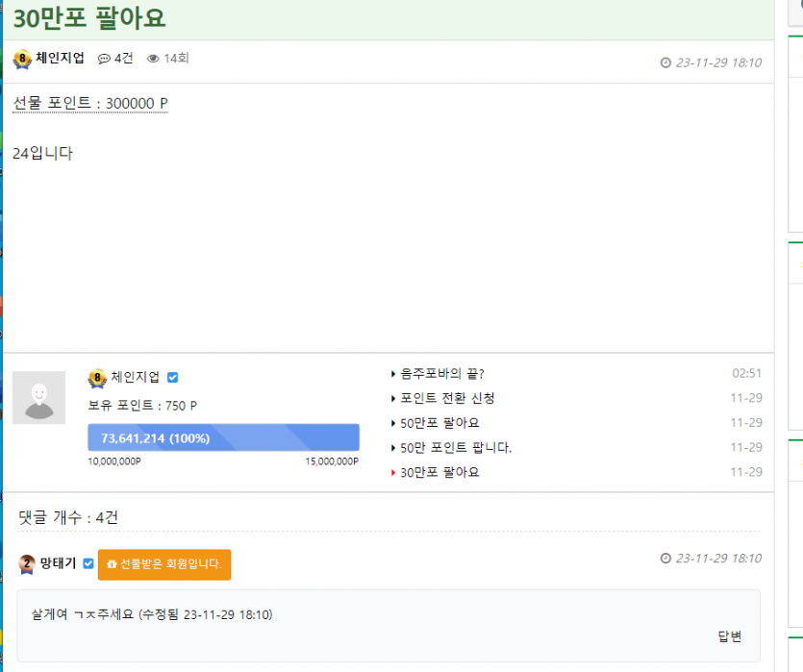Click the post body text 24입니다
The image size is (803, 672).
[42, 153]
